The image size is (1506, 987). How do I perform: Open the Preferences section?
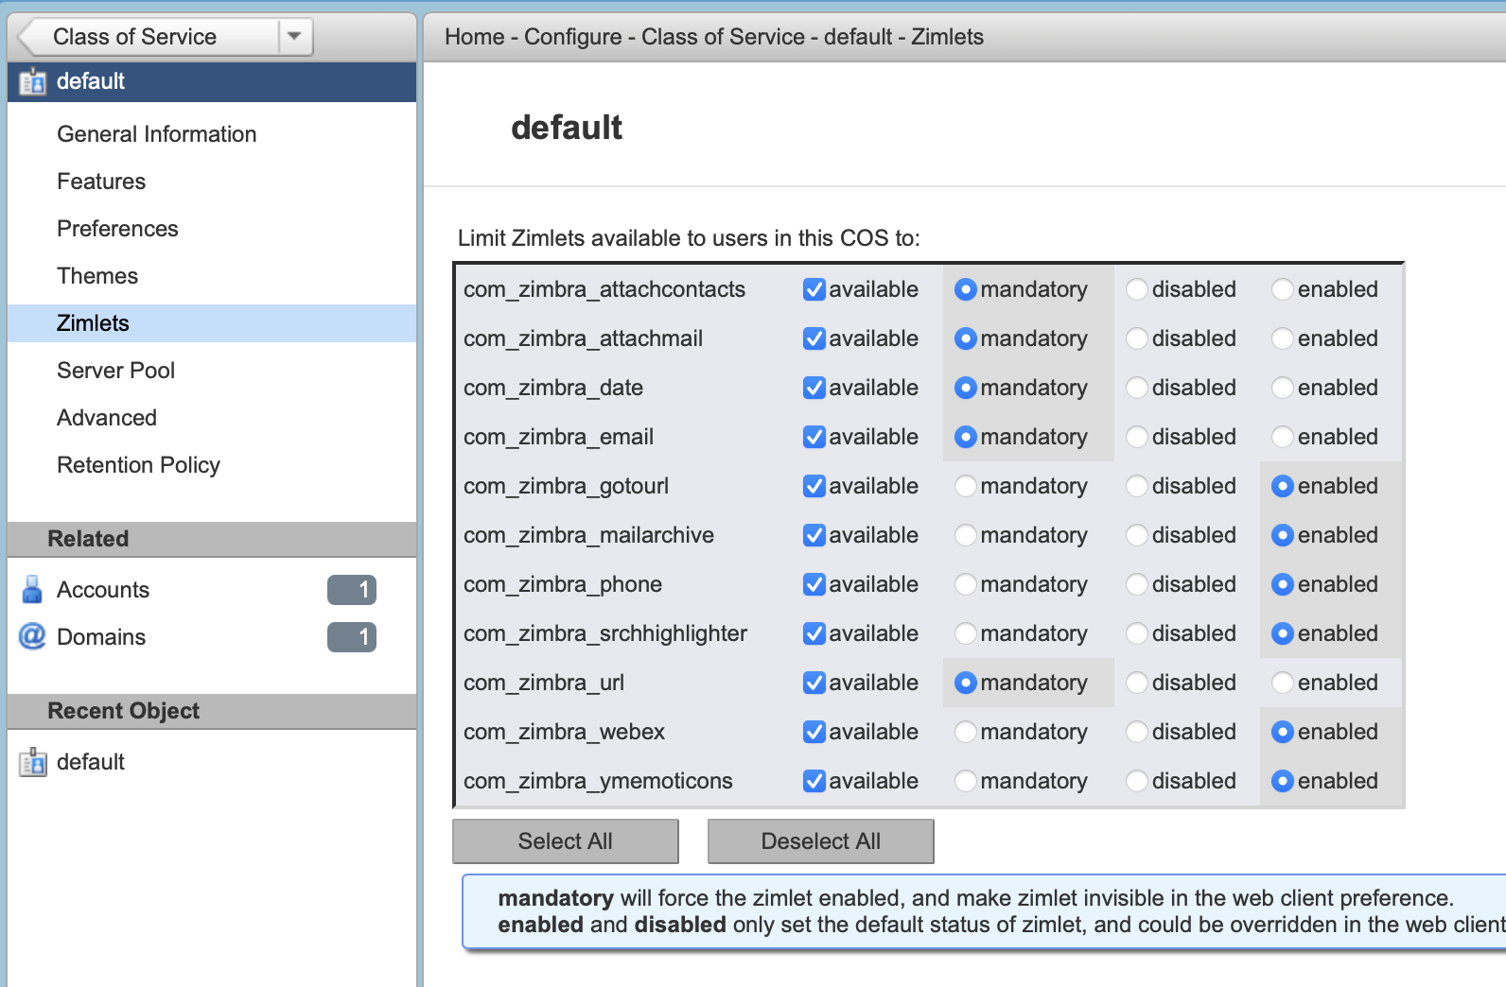tap(117, 229)
